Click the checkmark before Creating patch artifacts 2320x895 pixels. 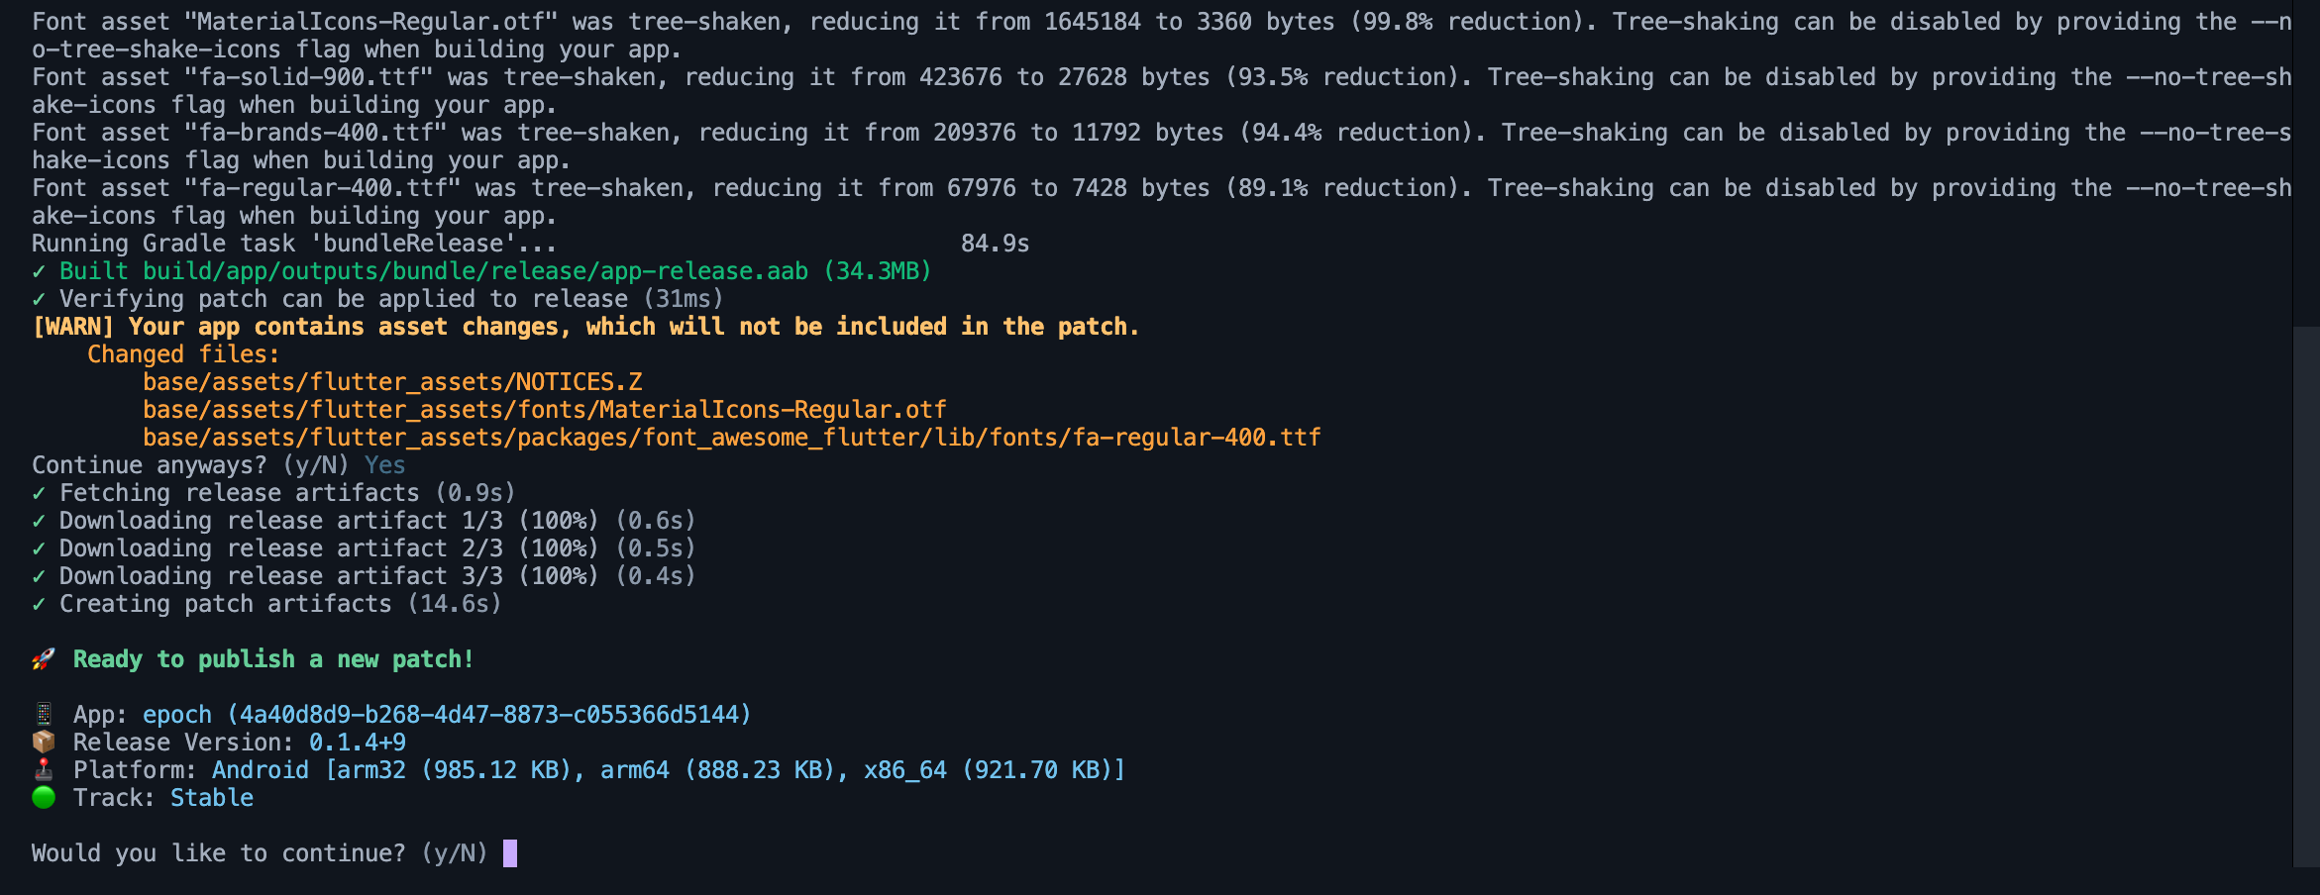pyautogui.click(x=39, y=604)
